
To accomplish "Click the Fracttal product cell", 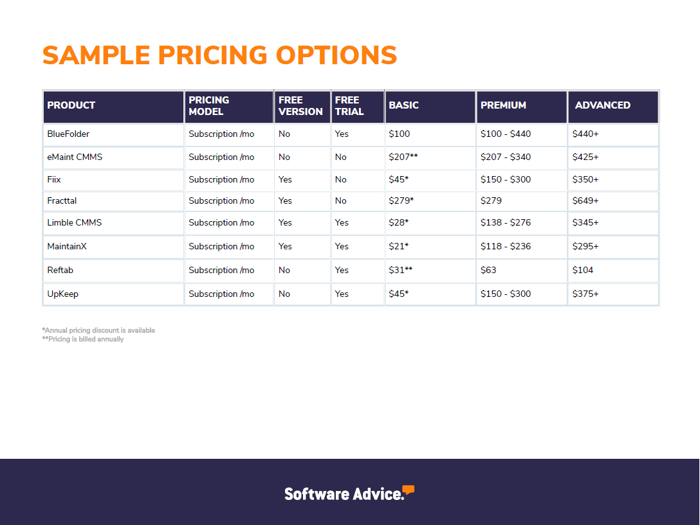I will [113, 201].
